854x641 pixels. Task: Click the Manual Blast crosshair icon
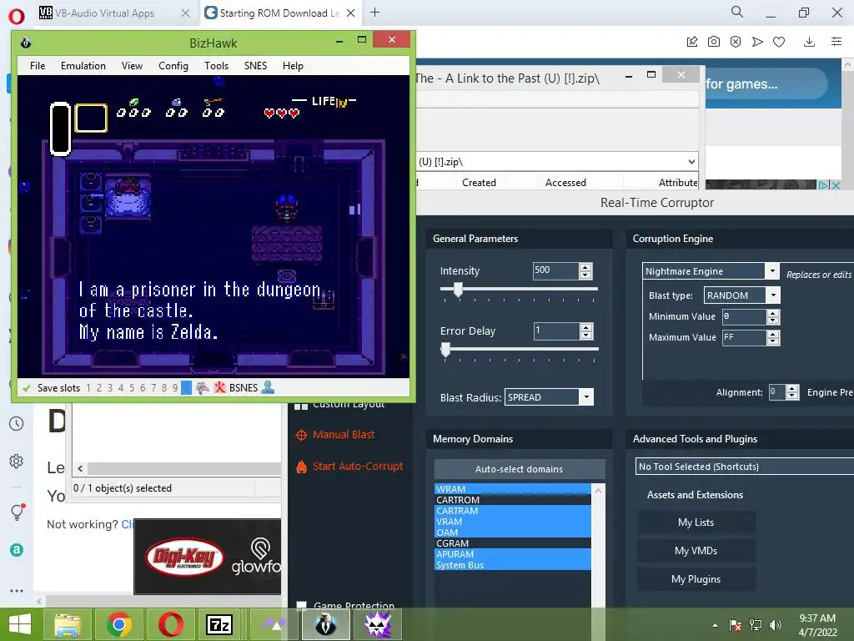[x=301, y=435]
